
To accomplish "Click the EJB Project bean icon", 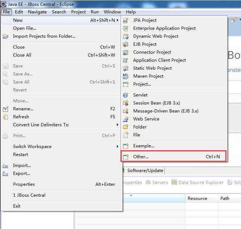I will [126, 44].
